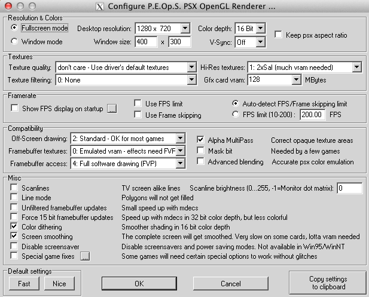Click 'Accurate psx color emulation' description
The width and height of the screenshot is (369, 297).
coord(313,162)
